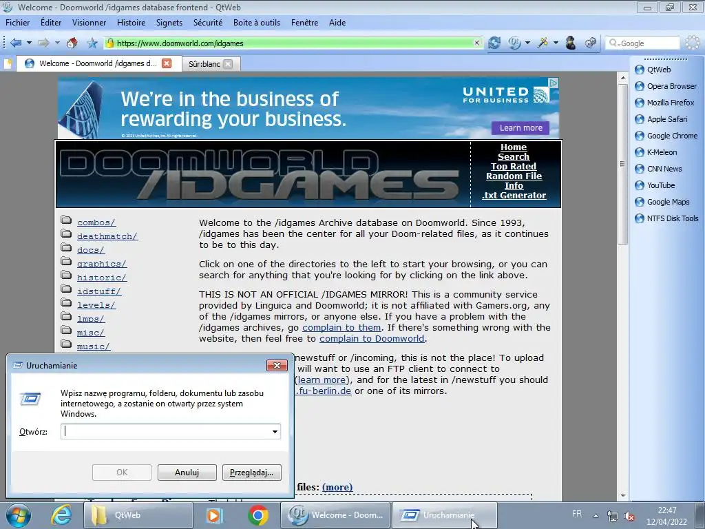Click Learn more on United ad banner
The width and height of the screenshot is (705, 529).
pyautogui.click(x=520, y=127)
